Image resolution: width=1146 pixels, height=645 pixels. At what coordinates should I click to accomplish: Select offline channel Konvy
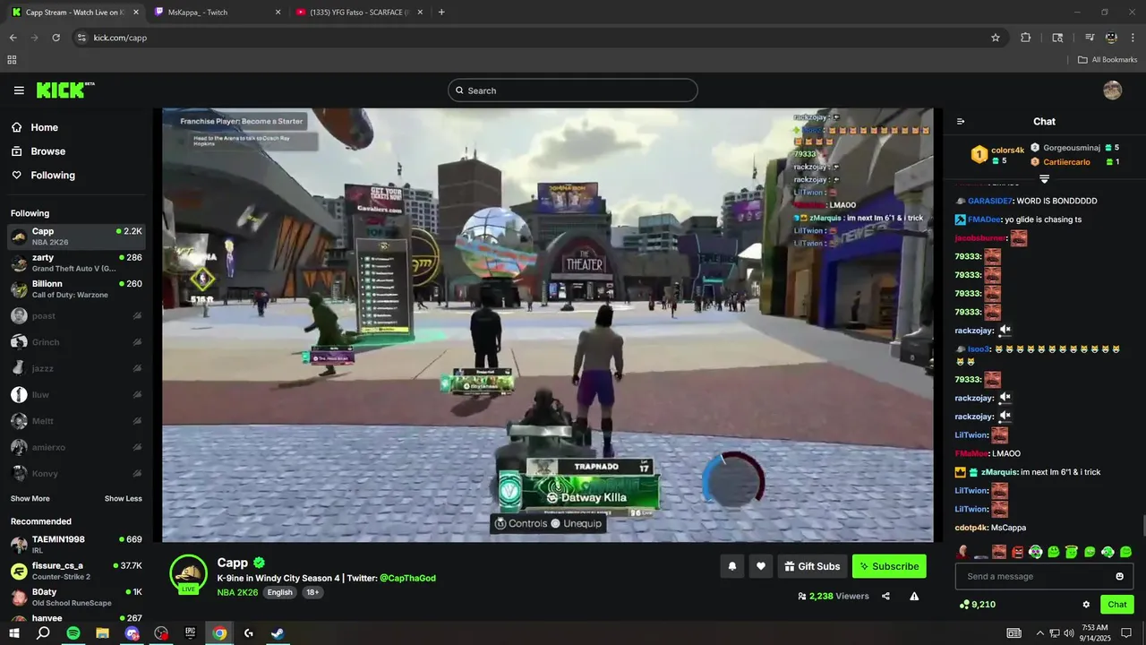pos(76,473)
